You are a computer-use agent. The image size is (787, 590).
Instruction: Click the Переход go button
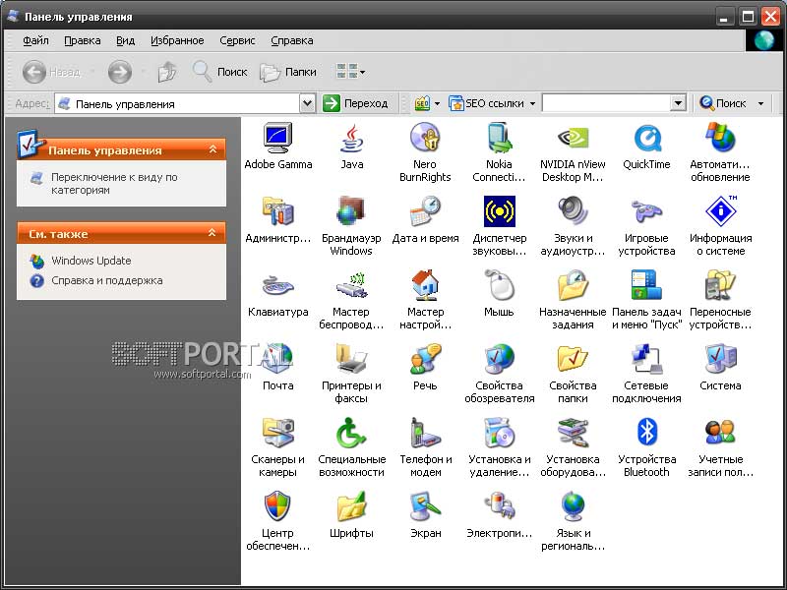pos(356,103)
